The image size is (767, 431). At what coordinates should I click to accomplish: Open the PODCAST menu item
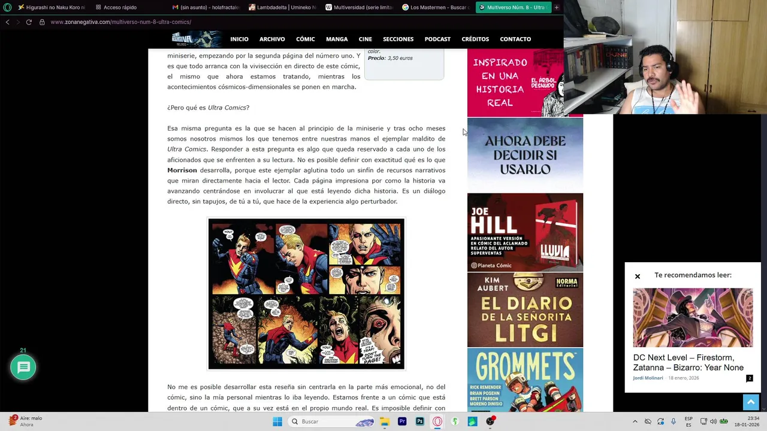[437, 39]
